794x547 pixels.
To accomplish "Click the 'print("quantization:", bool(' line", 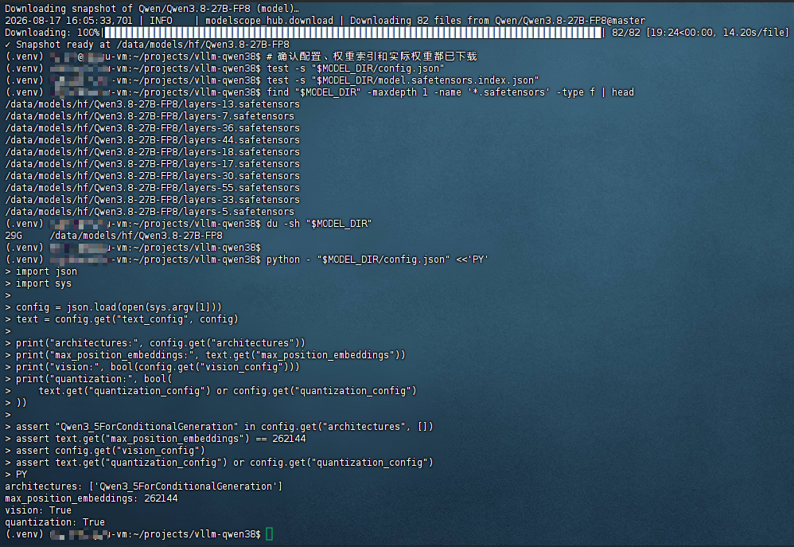I will click(x=94, y=379).
